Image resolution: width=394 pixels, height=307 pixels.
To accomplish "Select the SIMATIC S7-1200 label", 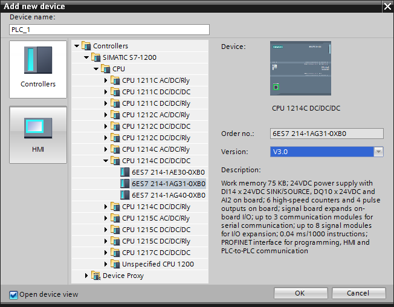I will (129, 57).
